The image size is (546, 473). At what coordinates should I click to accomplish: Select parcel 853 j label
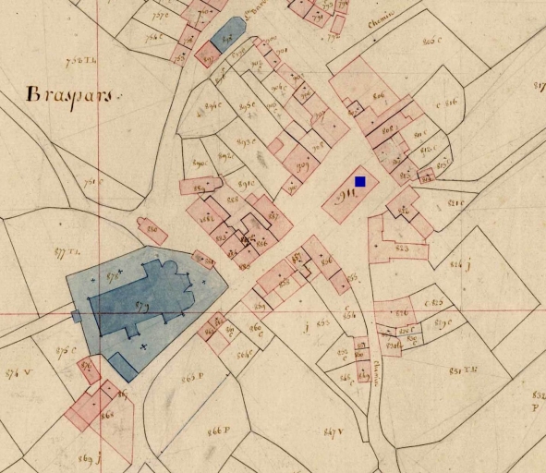(x=317, y=326)
